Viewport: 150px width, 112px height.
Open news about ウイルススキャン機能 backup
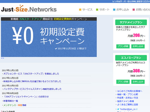pyautogui.click(x=32, y=89)
